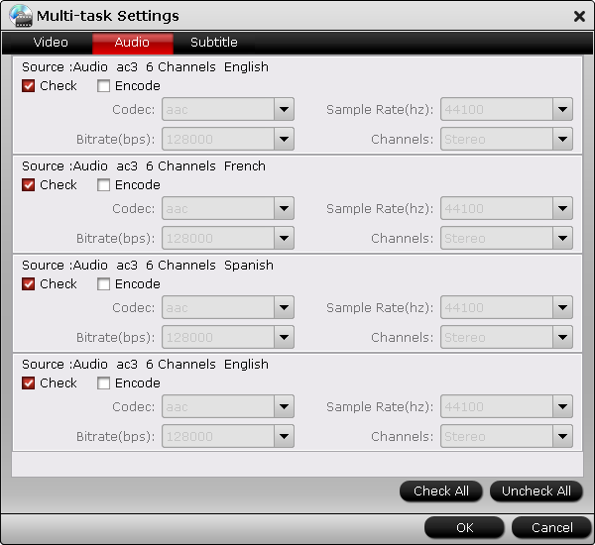Click the 'Source :Audio ac3 6 Channels Spanish' label
This screenshot has width=595, height=545.
pyautogui.click(x=147, y=266)
